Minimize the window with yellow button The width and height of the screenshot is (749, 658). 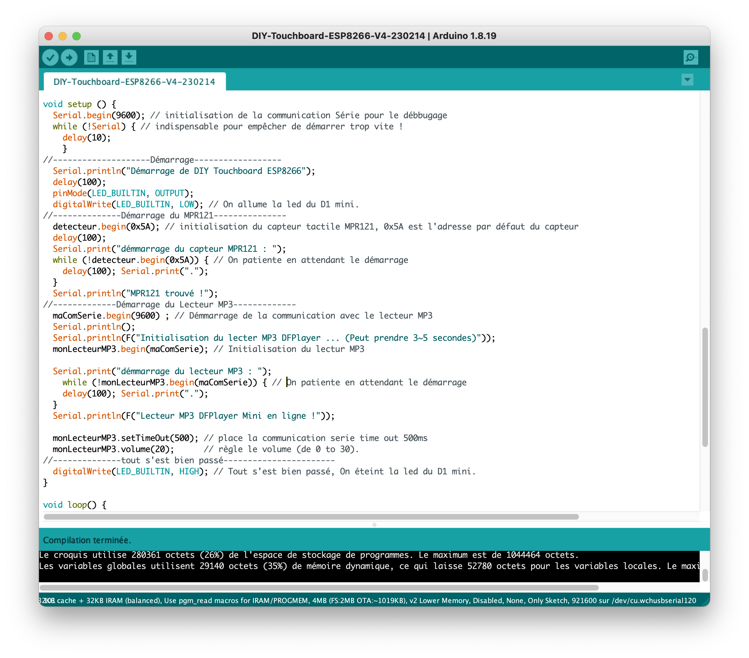[63, 36]
